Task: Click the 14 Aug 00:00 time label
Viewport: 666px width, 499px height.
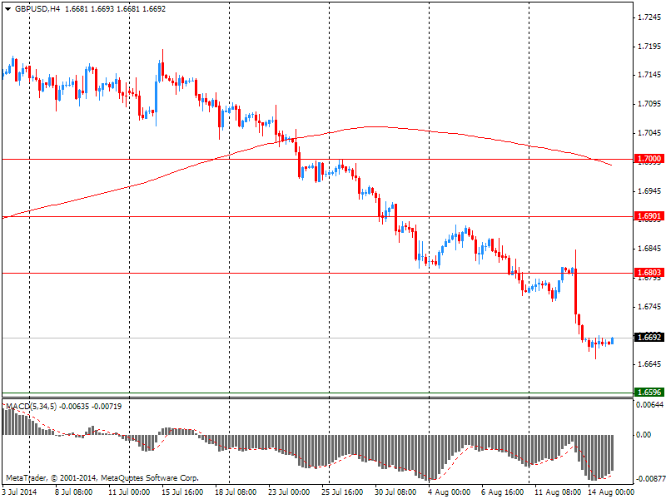Action: click(609, 492)
